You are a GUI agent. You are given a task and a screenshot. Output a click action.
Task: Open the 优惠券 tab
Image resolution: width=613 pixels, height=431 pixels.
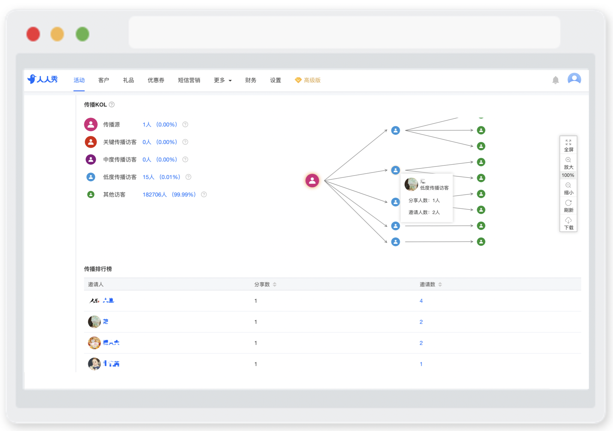pyautogui.click(x=156, y=80)
